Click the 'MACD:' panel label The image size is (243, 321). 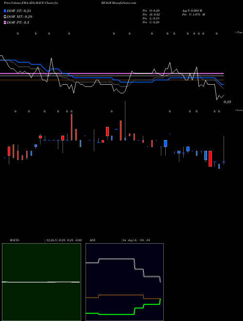point(15,240)
